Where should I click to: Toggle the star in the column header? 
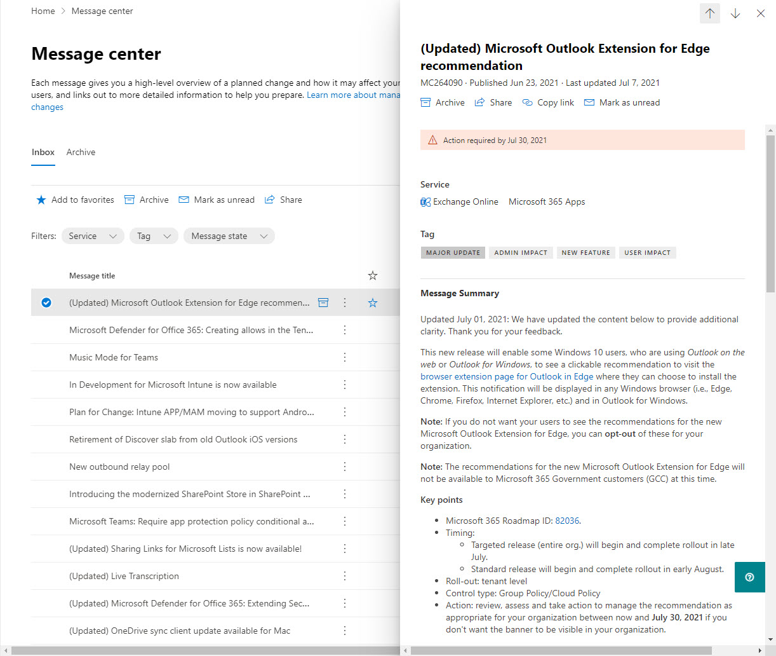pyautogui.click(x=372, y=275)
